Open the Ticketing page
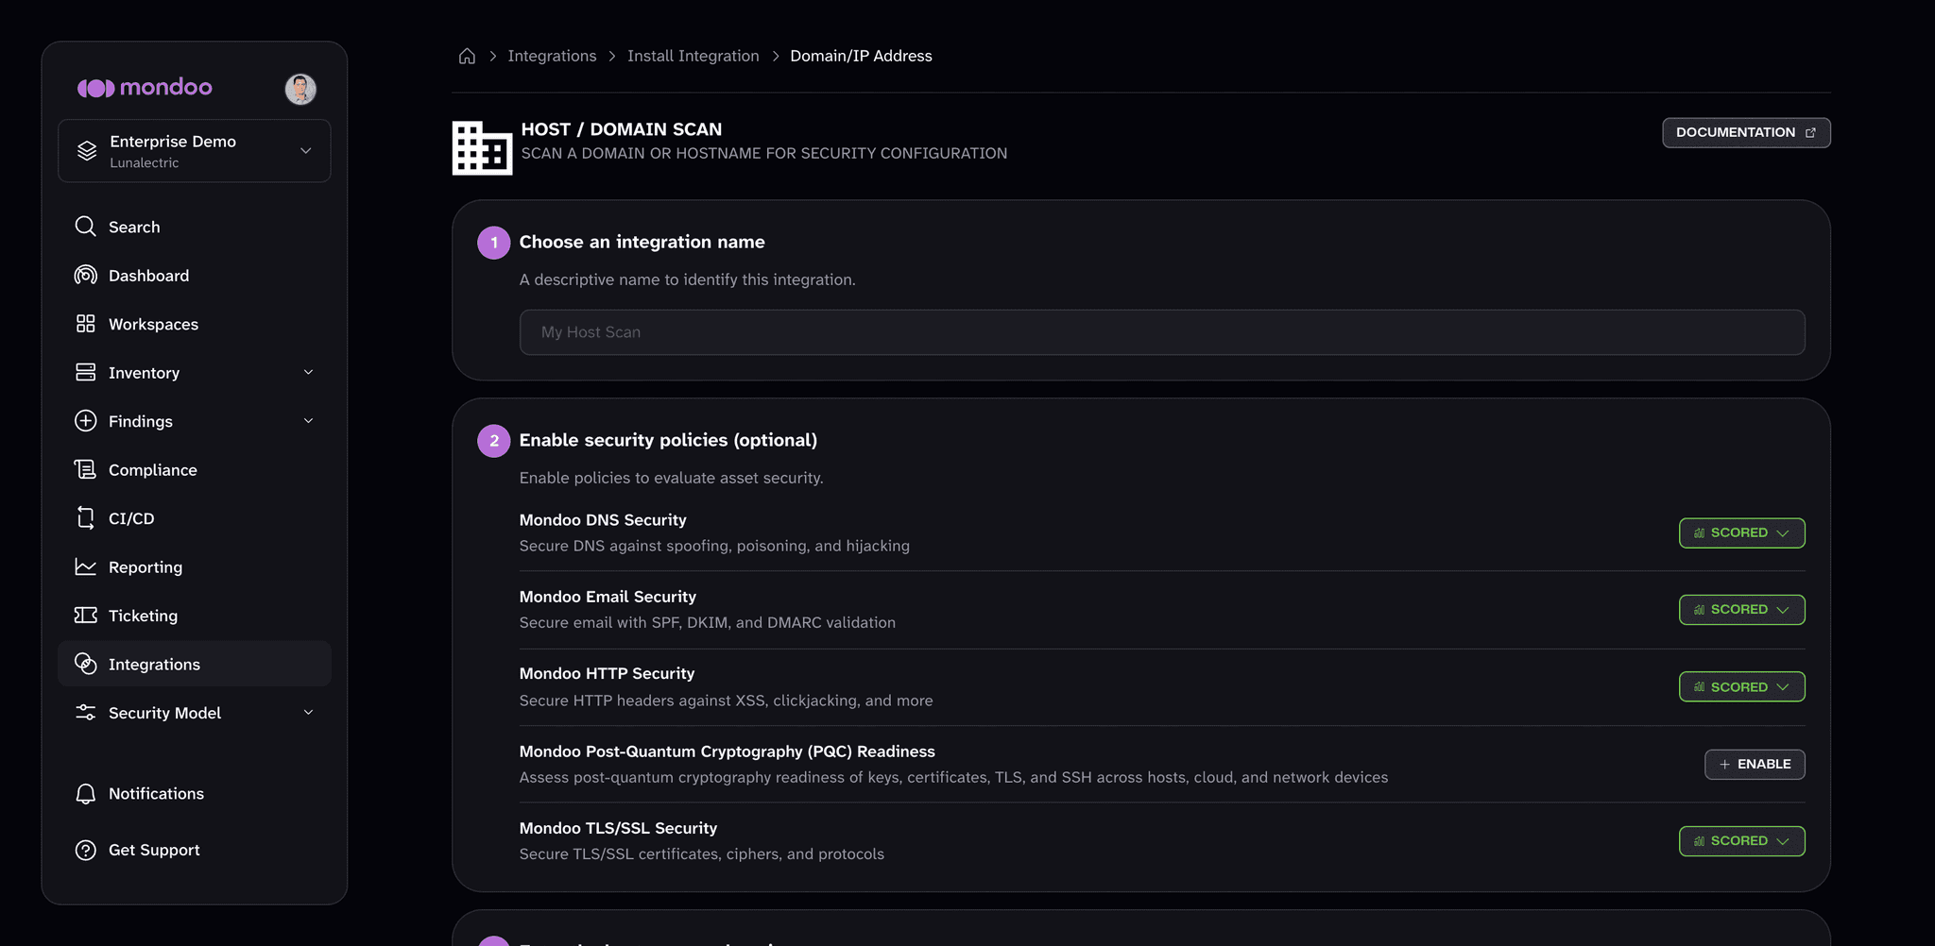Image resolution: width=1935 pixels, height=946 pixels. (x=195, y=616)
